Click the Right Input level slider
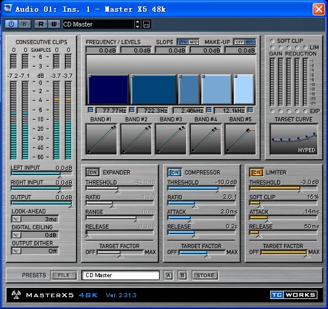The height and width of the screenshot is (309, 328). (42, 188)
